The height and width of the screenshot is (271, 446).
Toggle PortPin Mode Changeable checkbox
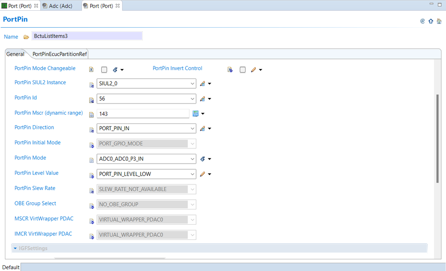tap(104, 70)
